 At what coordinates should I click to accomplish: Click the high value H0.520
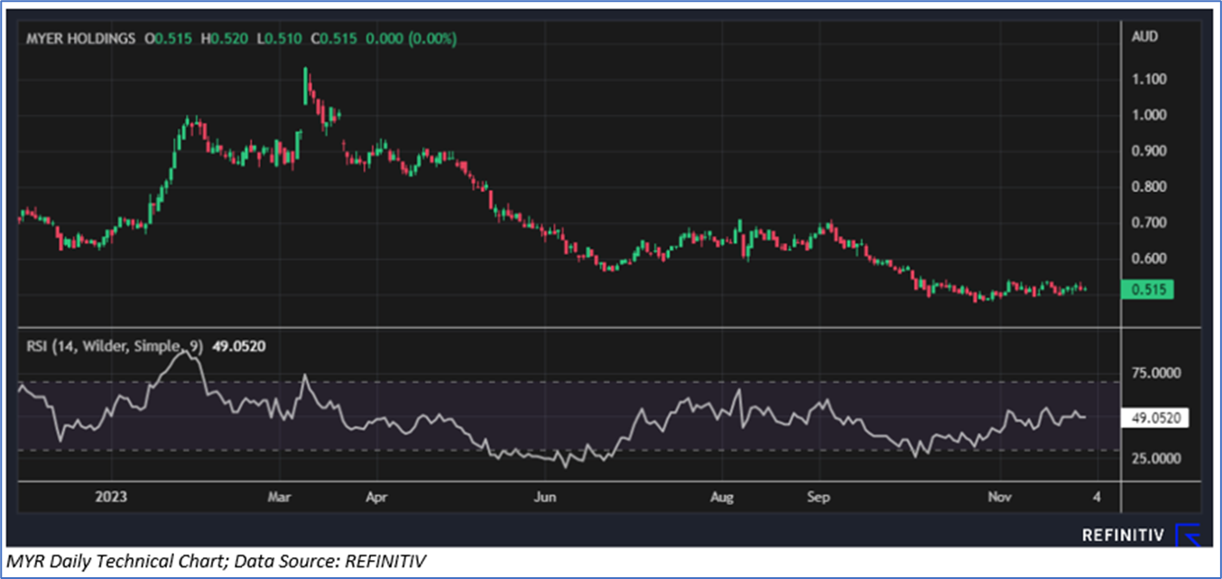223,39
